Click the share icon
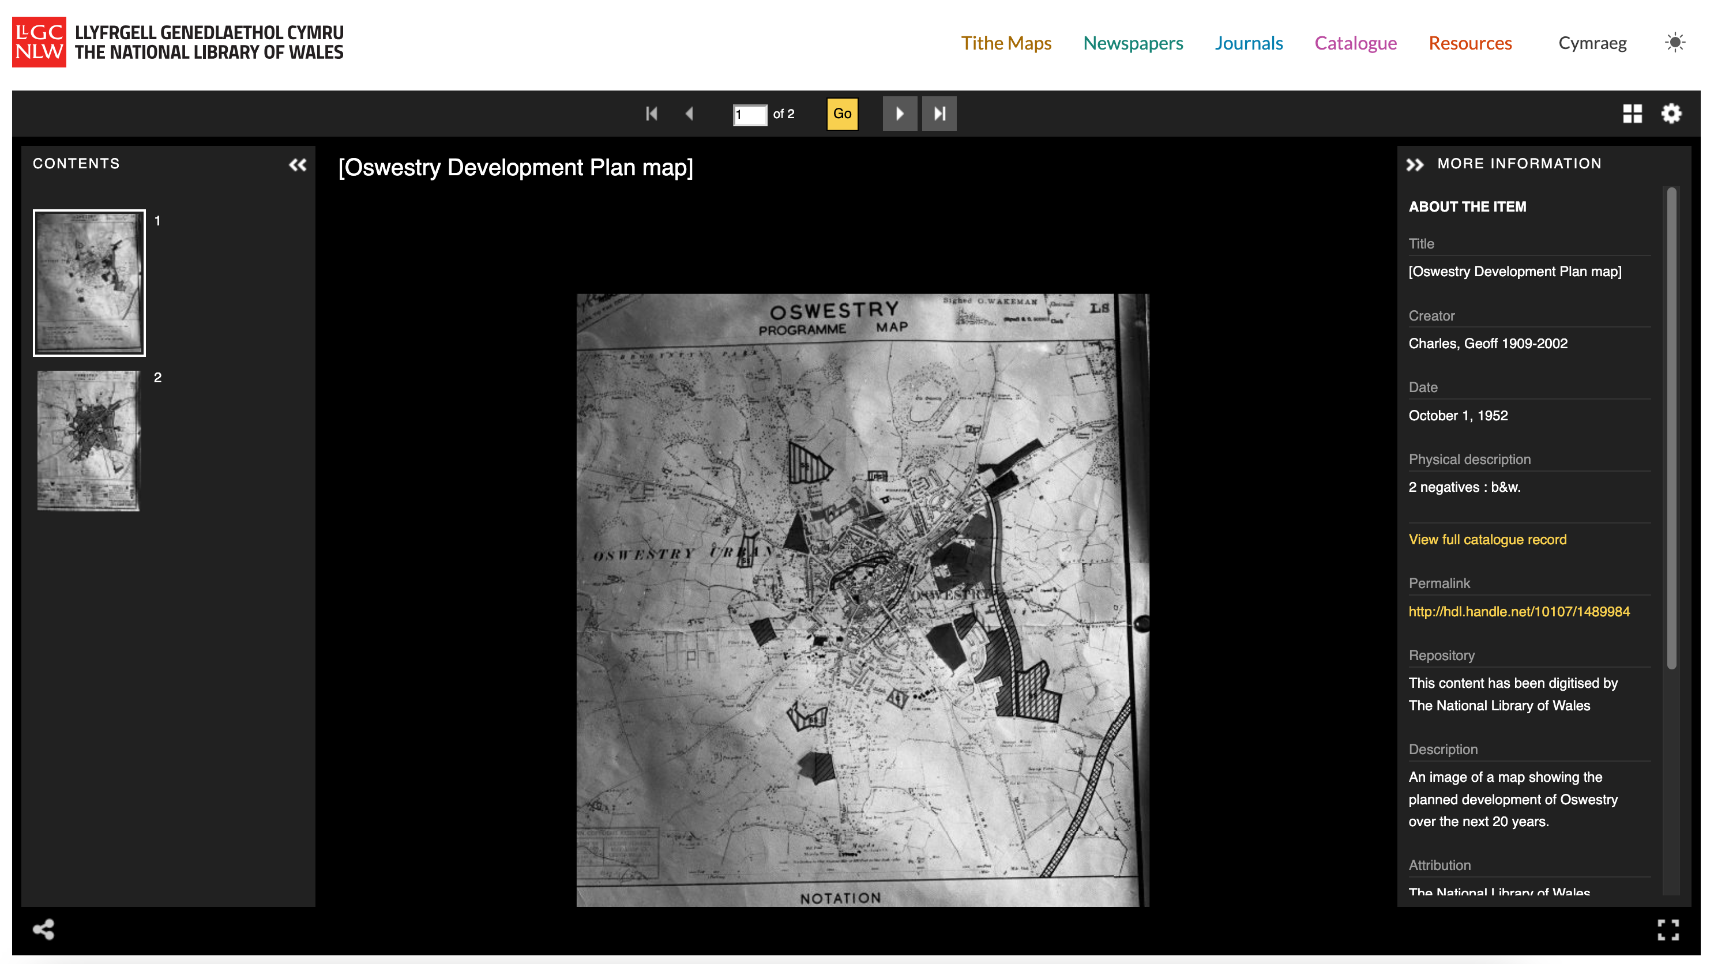Viewport: 1714px width, 964px height. pyautogui.click(x=43, y=929)
